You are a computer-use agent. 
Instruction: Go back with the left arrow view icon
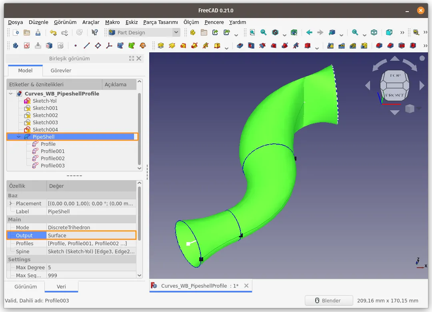[309, 32]
